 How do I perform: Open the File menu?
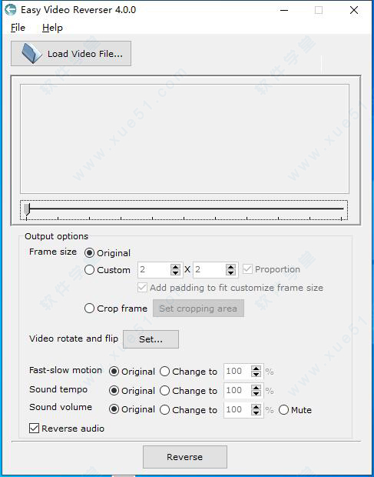coord(18,28)
